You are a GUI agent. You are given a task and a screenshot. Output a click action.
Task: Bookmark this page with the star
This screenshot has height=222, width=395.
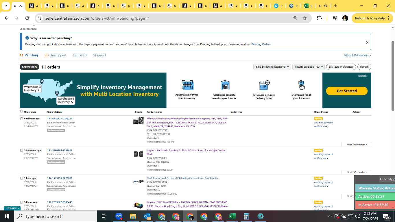click(305, 18)
